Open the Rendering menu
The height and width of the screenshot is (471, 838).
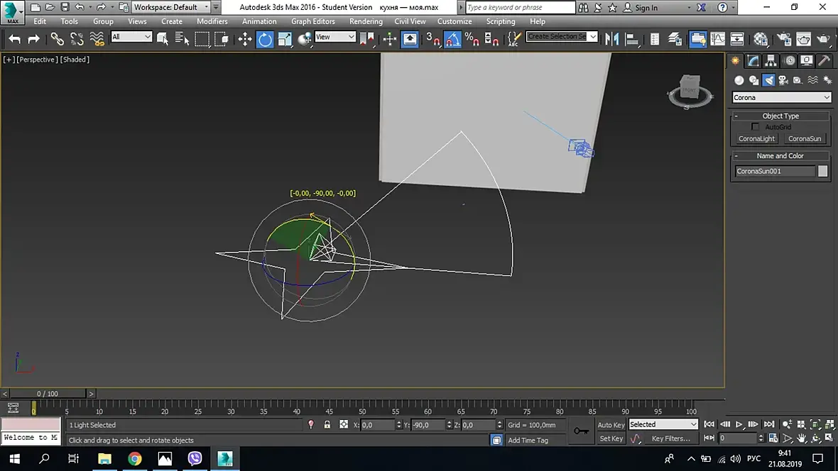(x=366, y=21)
